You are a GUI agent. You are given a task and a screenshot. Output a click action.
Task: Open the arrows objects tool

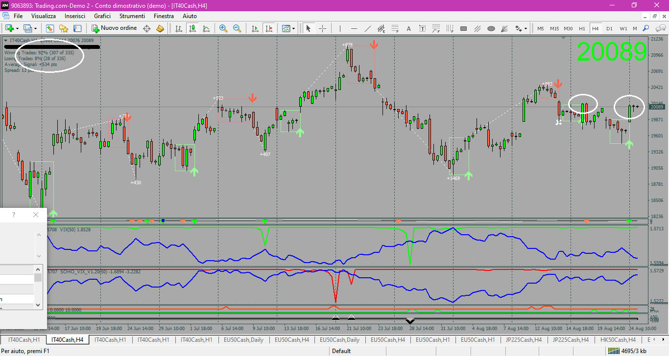tap(518, 28)
